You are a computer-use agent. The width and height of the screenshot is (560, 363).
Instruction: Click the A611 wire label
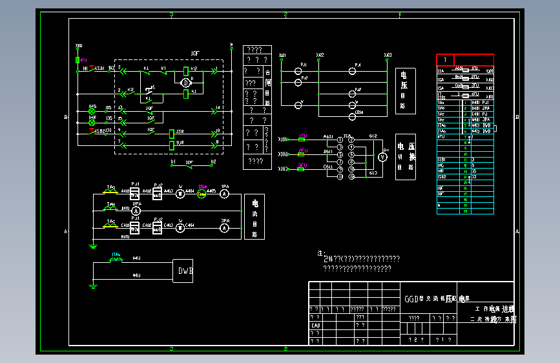click(328, 136)
